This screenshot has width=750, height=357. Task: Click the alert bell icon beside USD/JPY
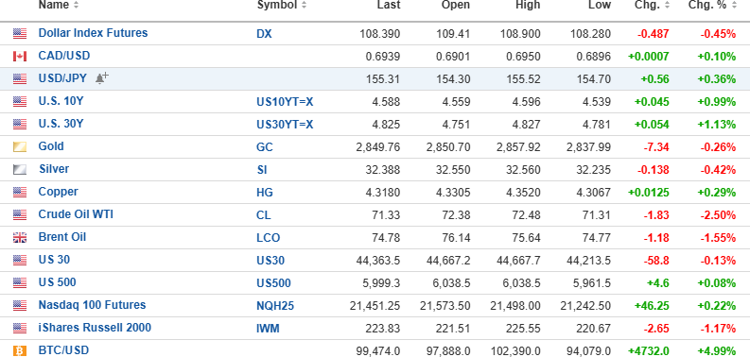(101, 78)
